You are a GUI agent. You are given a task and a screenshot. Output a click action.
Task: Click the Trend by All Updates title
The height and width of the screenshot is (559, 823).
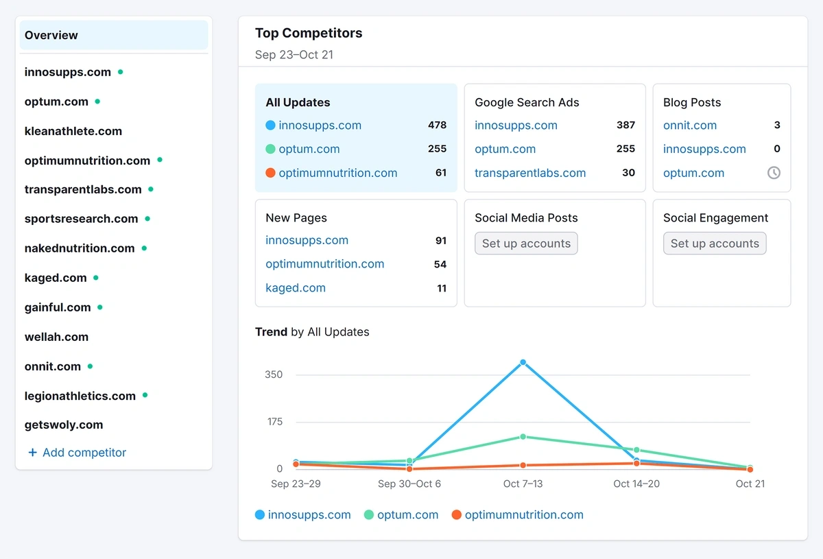pyautogui.click(x=312, y=332)
